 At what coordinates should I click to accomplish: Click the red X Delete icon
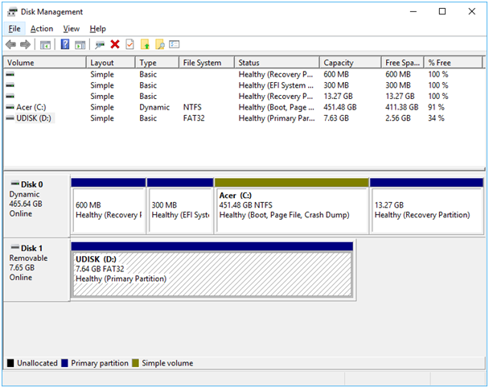click(115, 44)
